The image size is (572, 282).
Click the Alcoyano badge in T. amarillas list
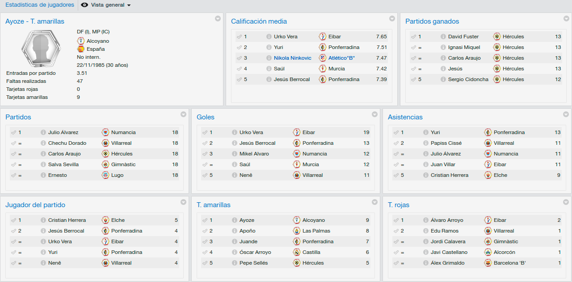297,220
